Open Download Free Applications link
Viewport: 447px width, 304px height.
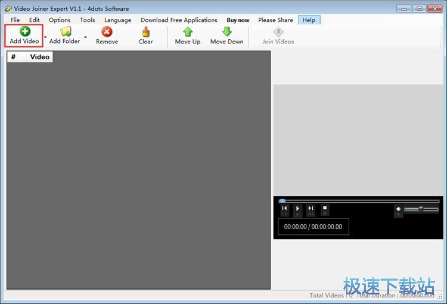coord(179,20)
